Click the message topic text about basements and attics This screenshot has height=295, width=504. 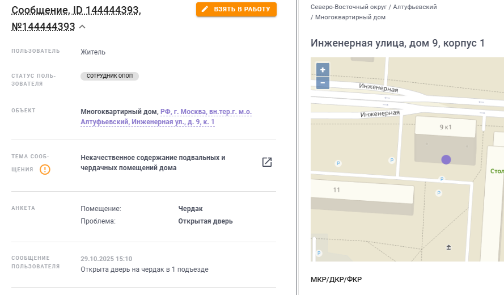pos(153,162)
